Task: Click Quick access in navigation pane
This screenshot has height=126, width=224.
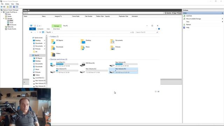Action: (37, 38)
